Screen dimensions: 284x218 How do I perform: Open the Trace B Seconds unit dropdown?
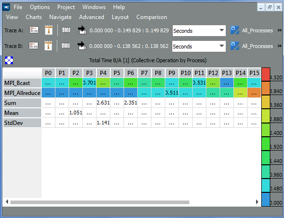tap(199, 47)
